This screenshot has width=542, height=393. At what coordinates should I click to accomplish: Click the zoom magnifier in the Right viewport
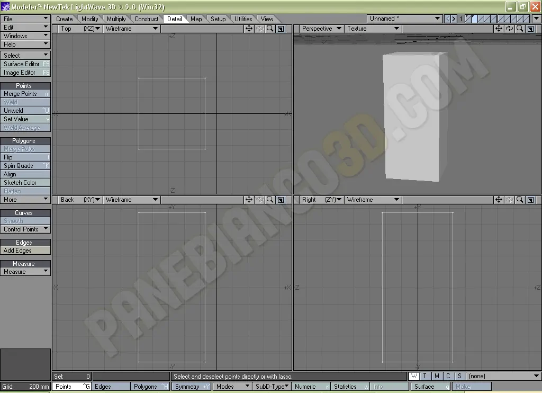(520, 200)
